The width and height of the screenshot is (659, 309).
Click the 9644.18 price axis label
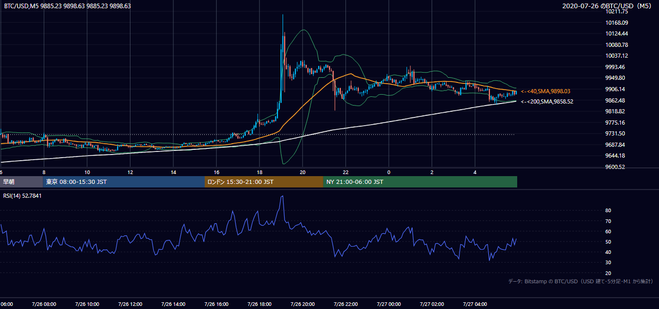click(x=615, y=156)
